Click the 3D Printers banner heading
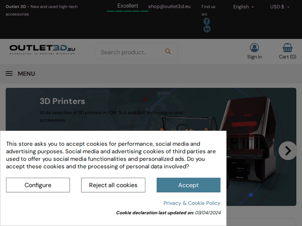The width and height of the screenshot is (302, 226). click(x=62, y=101)
